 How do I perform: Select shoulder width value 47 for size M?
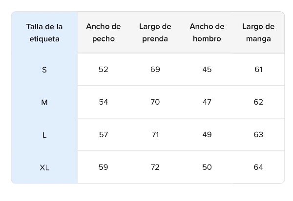[207, 102]
